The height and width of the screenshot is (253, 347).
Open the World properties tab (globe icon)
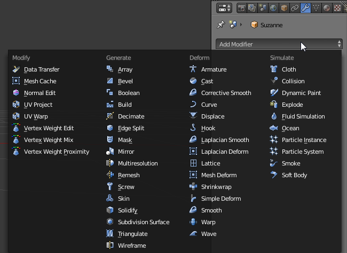point(274,8)
